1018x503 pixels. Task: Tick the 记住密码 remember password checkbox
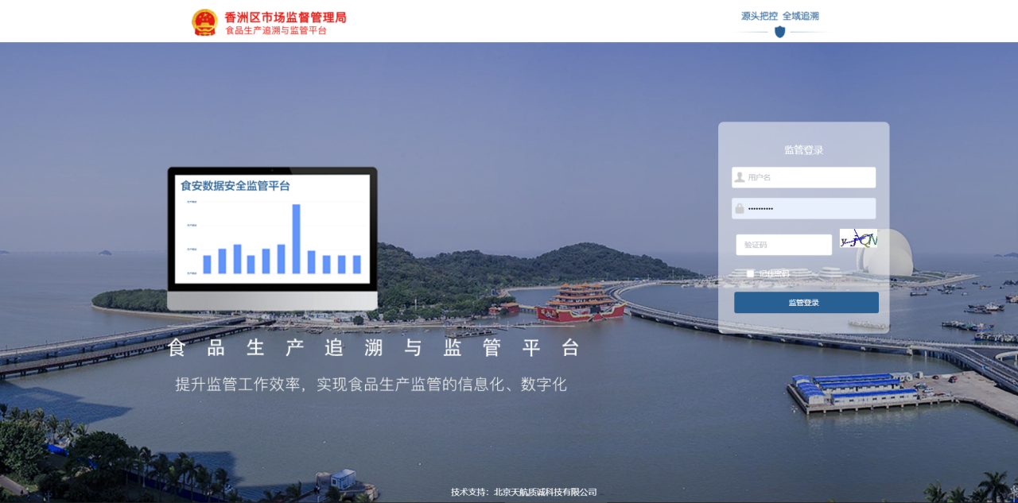click(x=750, y=273)
